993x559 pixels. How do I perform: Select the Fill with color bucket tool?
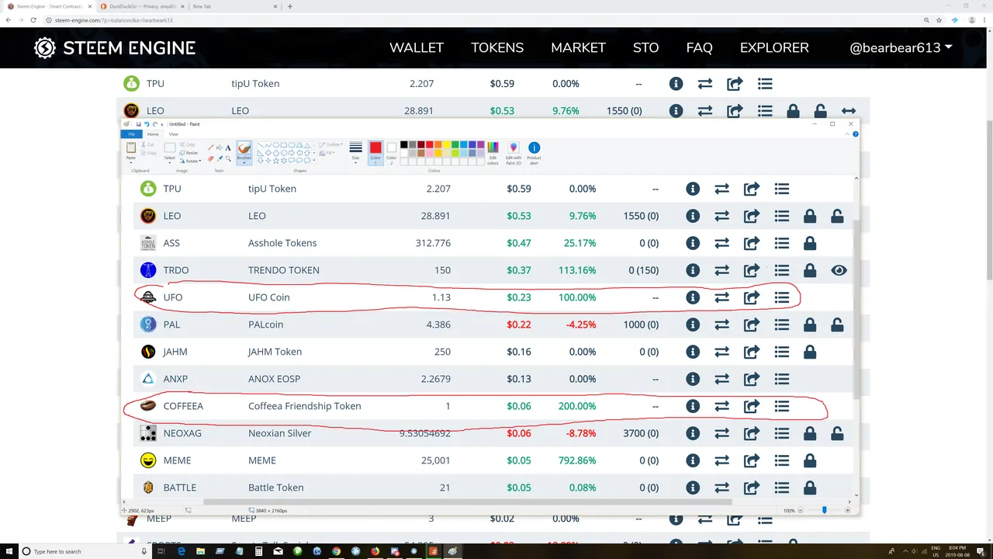click(x=220, y=148)
